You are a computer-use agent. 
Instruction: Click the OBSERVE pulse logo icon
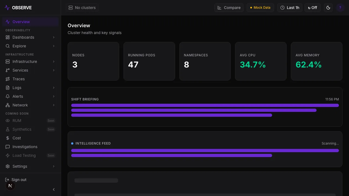[x=7, y=8]
